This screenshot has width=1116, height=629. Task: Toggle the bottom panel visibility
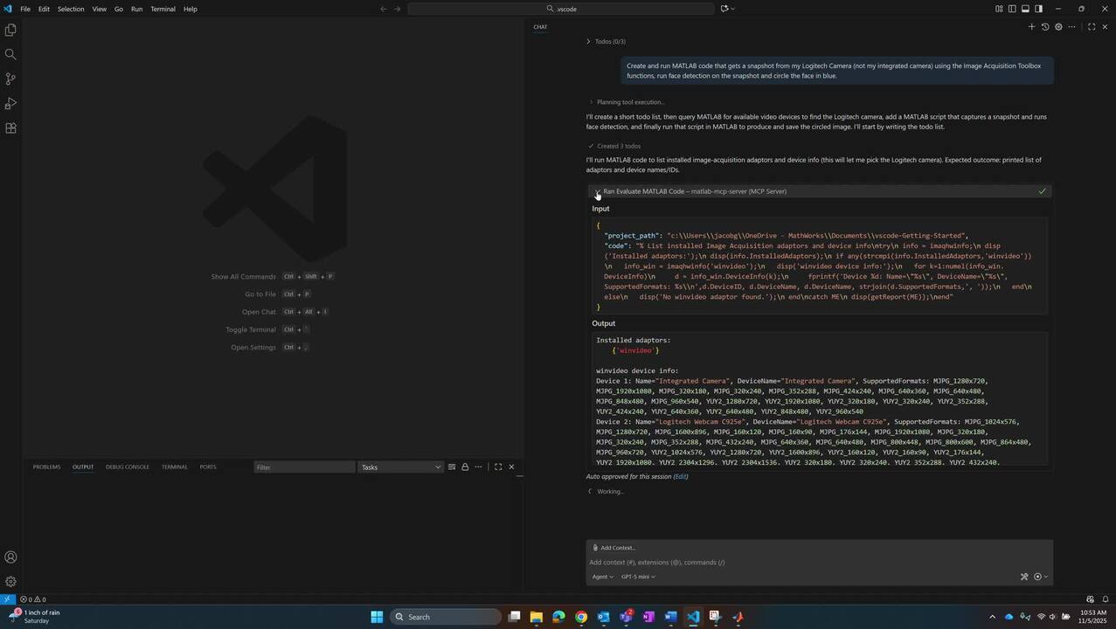pyautogui.click(x=1025, y=9)
